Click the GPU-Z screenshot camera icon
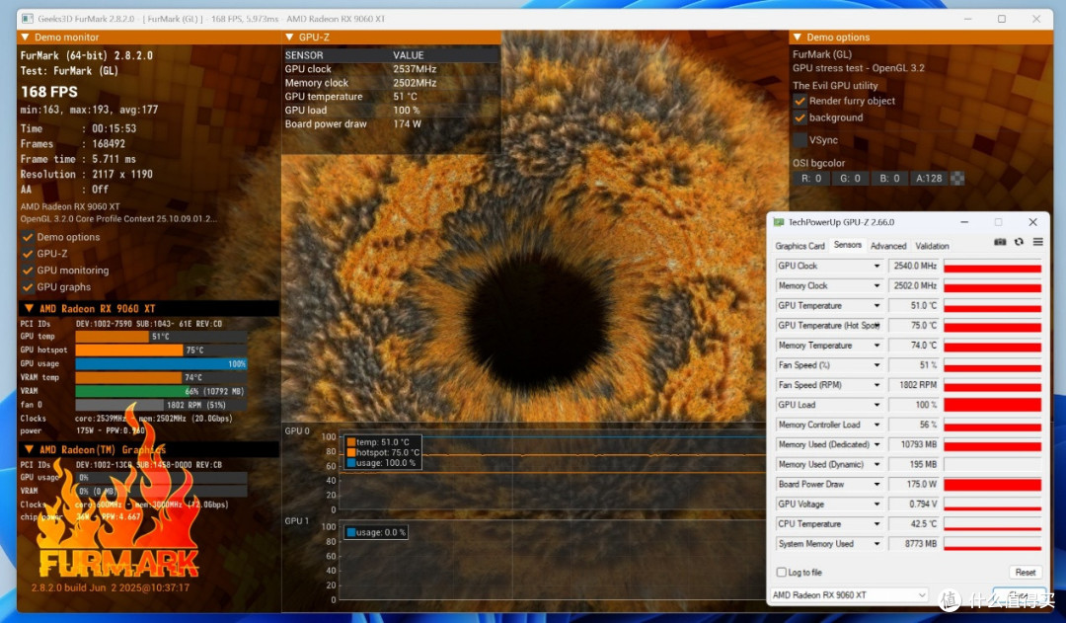Screen dimensions: 1066x623 tap(999, 242)
